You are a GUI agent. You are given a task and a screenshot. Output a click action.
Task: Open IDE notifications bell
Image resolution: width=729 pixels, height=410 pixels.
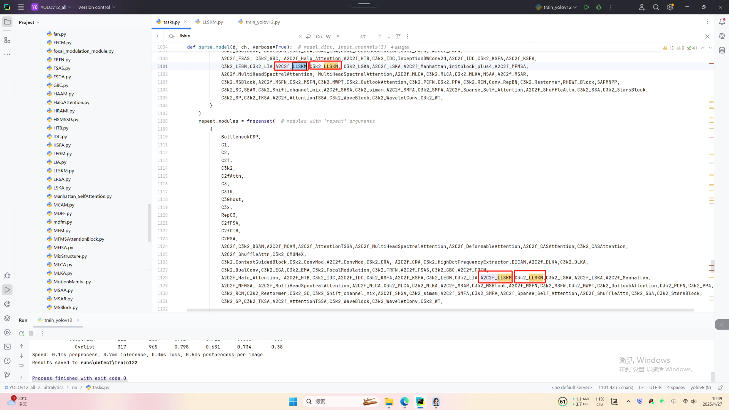(x=722, y=22)
